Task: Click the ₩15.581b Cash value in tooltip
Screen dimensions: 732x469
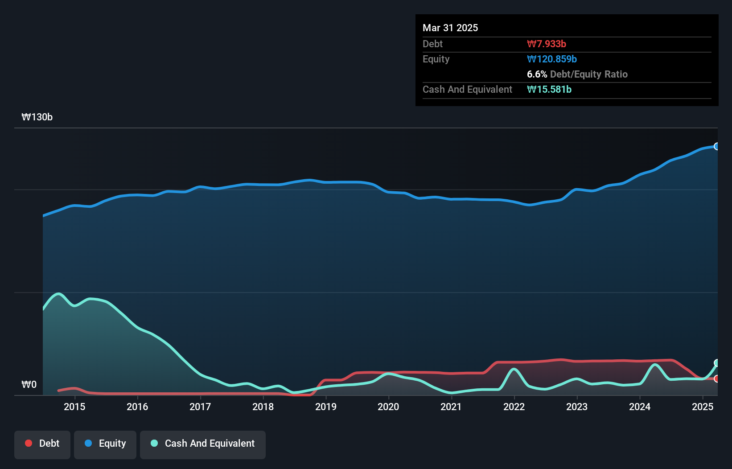Action: pos(549,89)
